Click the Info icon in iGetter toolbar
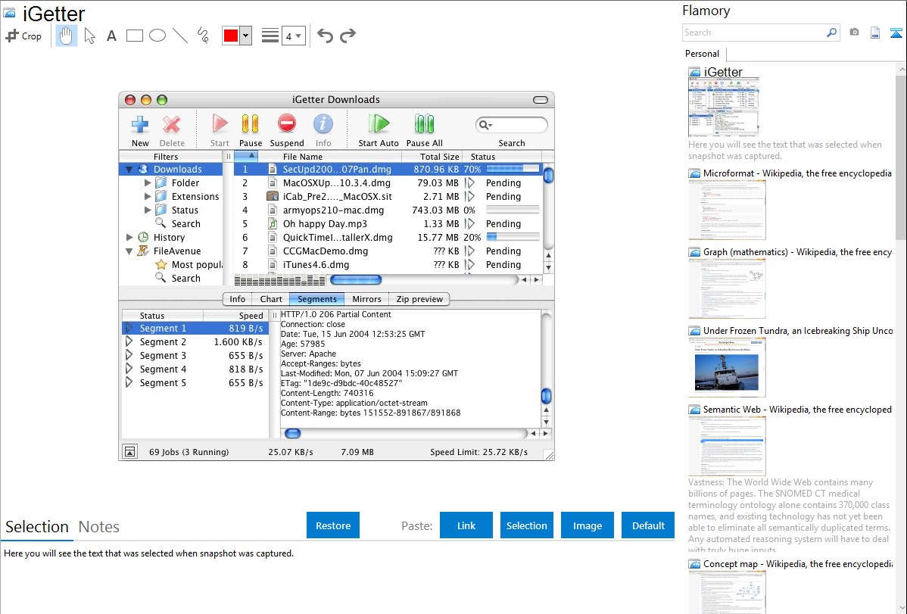Viewport: 907px width, 614px height. pos(323,123)
